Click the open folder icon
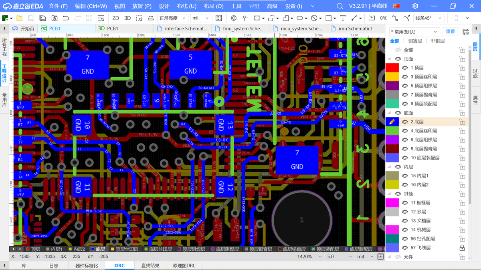This screenshot has width=481, height=270. pos(19,18)
